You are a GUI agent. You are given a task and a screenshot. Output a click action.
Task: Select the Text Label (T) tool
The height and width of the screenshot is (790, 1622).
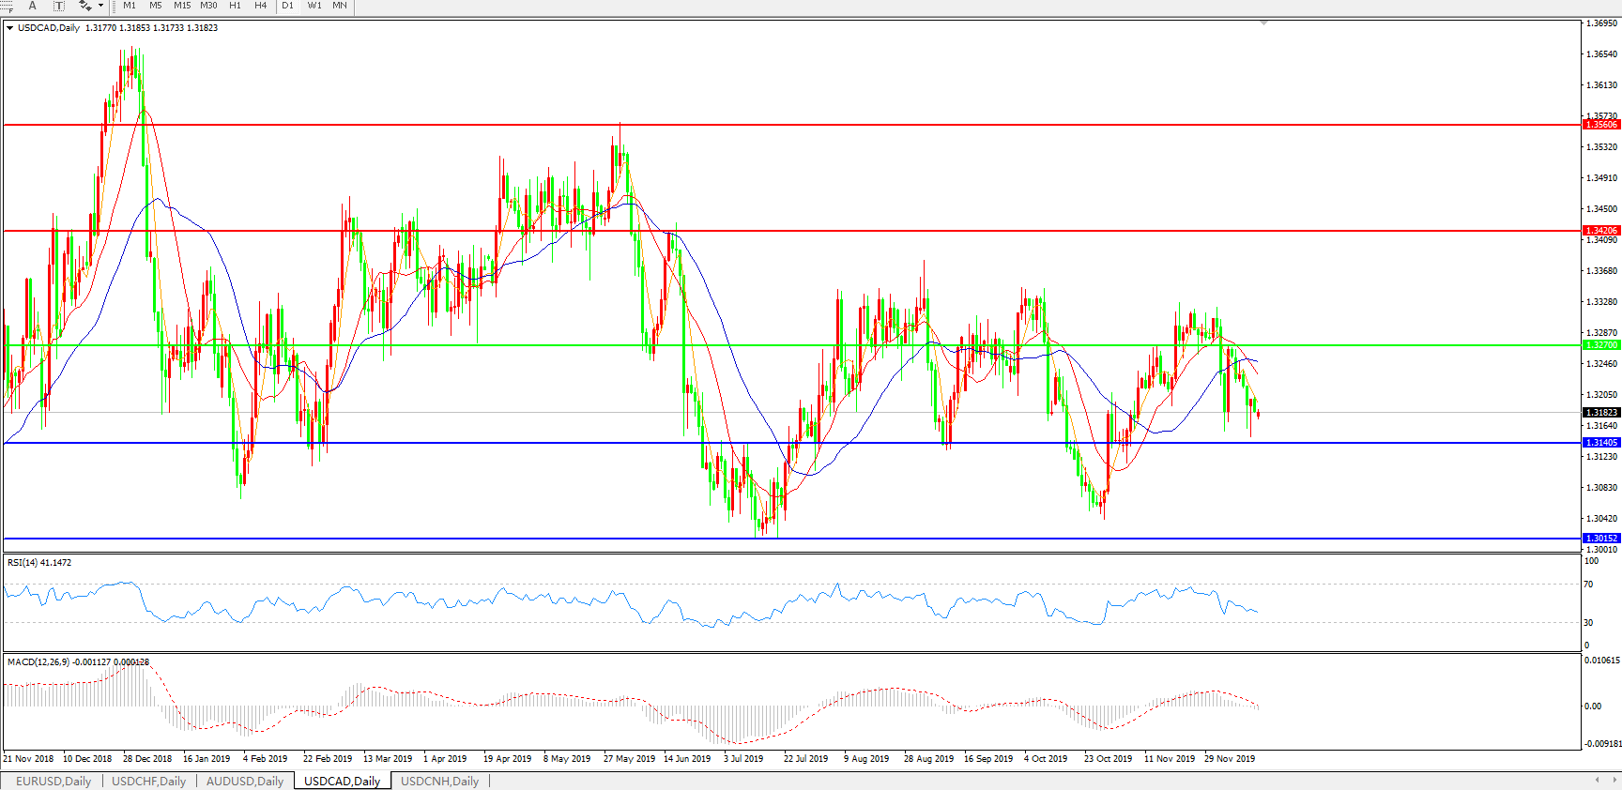[x=58, y=6]
